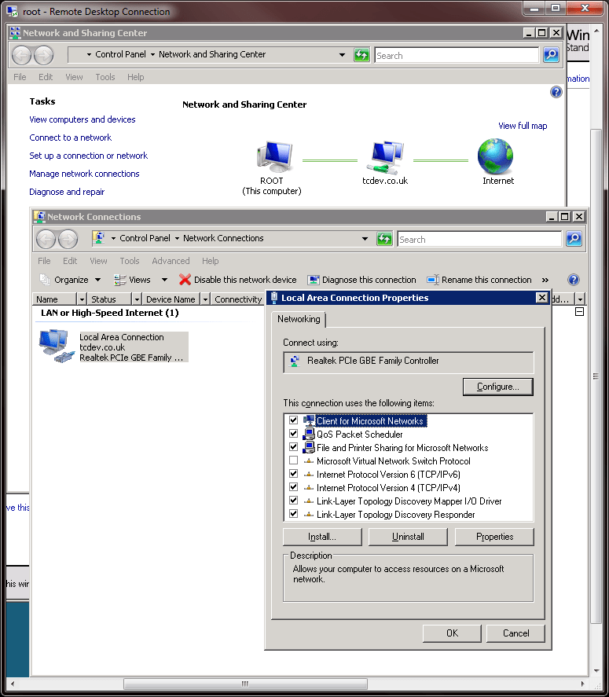Image resolution: width=609 pixels, height=697 pixels.
Task: Click Uninstall button
Action: pyautogui.click(x=408, y=537)
